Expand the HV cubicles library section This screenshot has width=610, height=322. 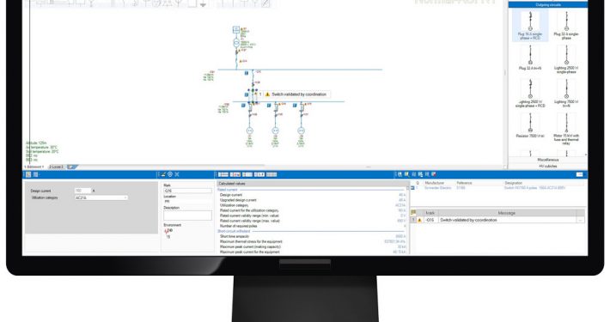pos(548,166)
